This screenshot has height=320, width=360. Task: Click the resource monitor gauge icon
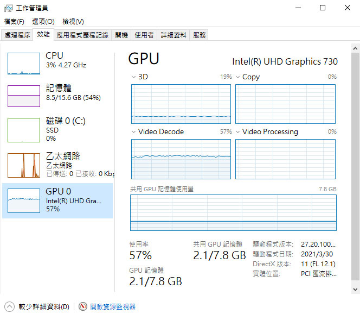tap(83, 306)
